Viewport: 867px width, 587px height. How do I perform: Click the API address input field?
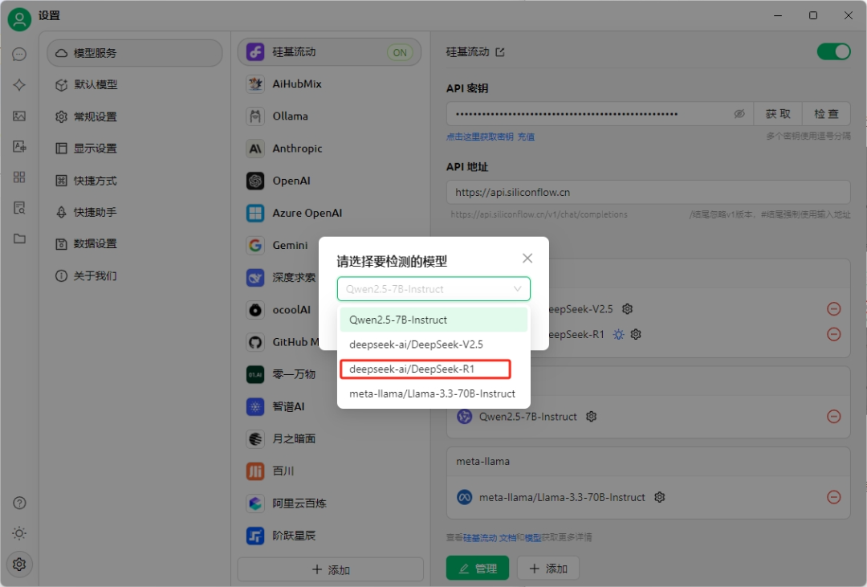tap(649, 193)
